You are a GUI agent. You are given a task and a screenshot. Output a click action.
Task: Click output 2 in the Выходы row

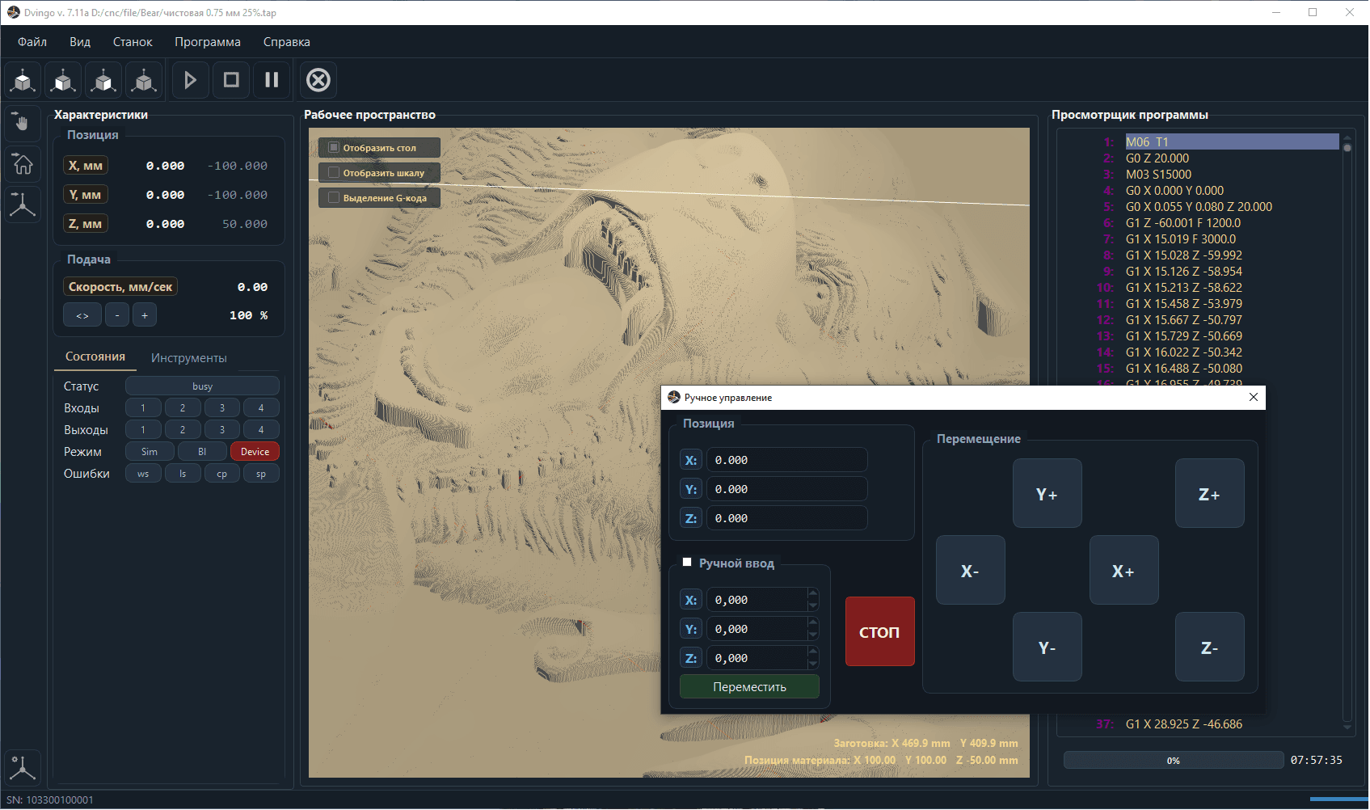[183, 430]
